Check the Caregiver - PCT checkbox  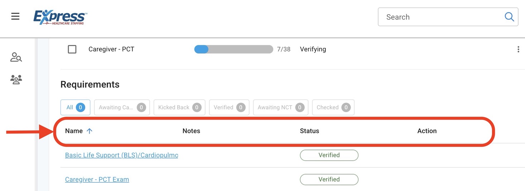pyautogui.click(x=72, y=49)
